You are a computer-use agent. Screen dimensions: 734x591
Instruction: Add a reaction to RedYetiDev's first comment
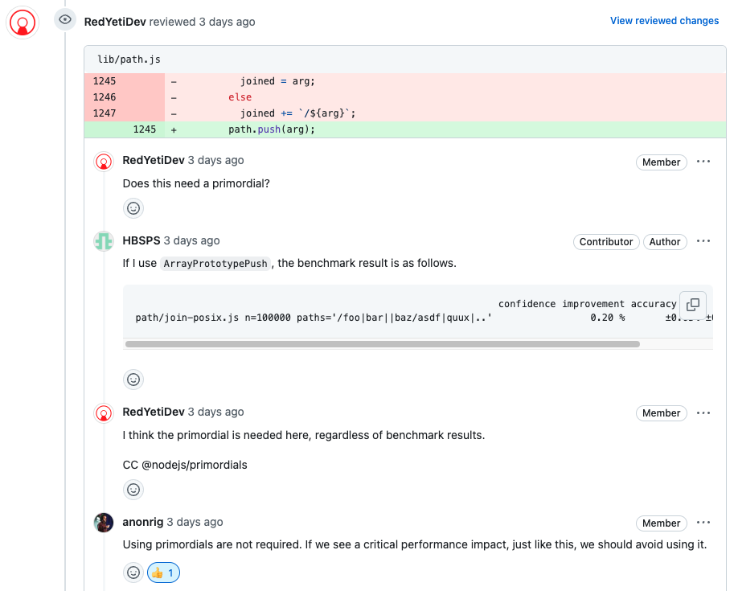133,207
